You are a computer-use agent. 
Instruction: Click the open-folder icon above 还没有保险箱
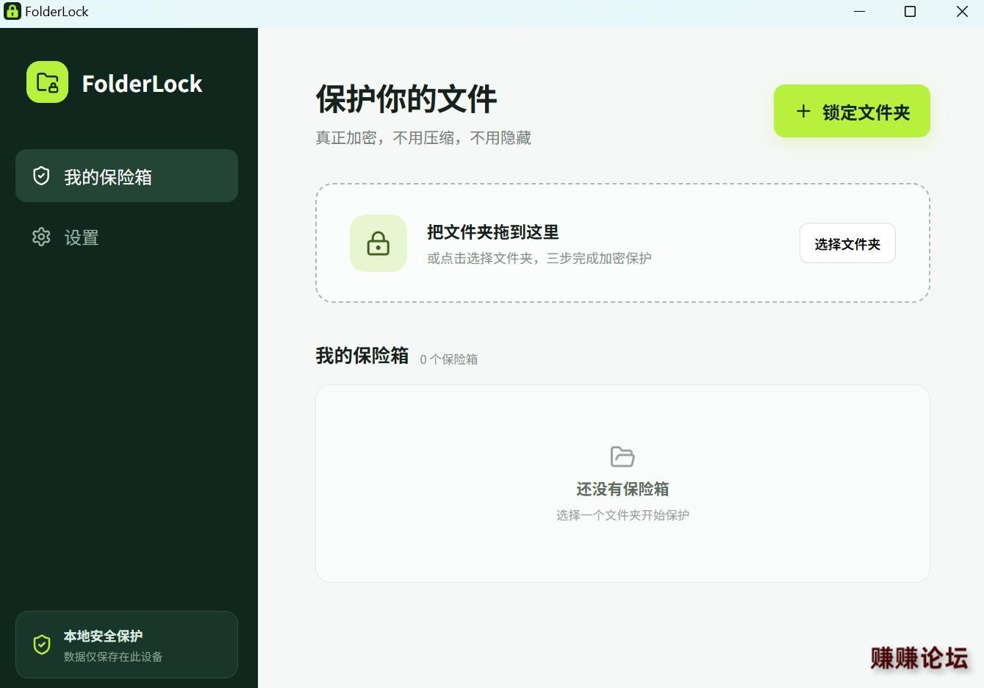coord(622,456)
